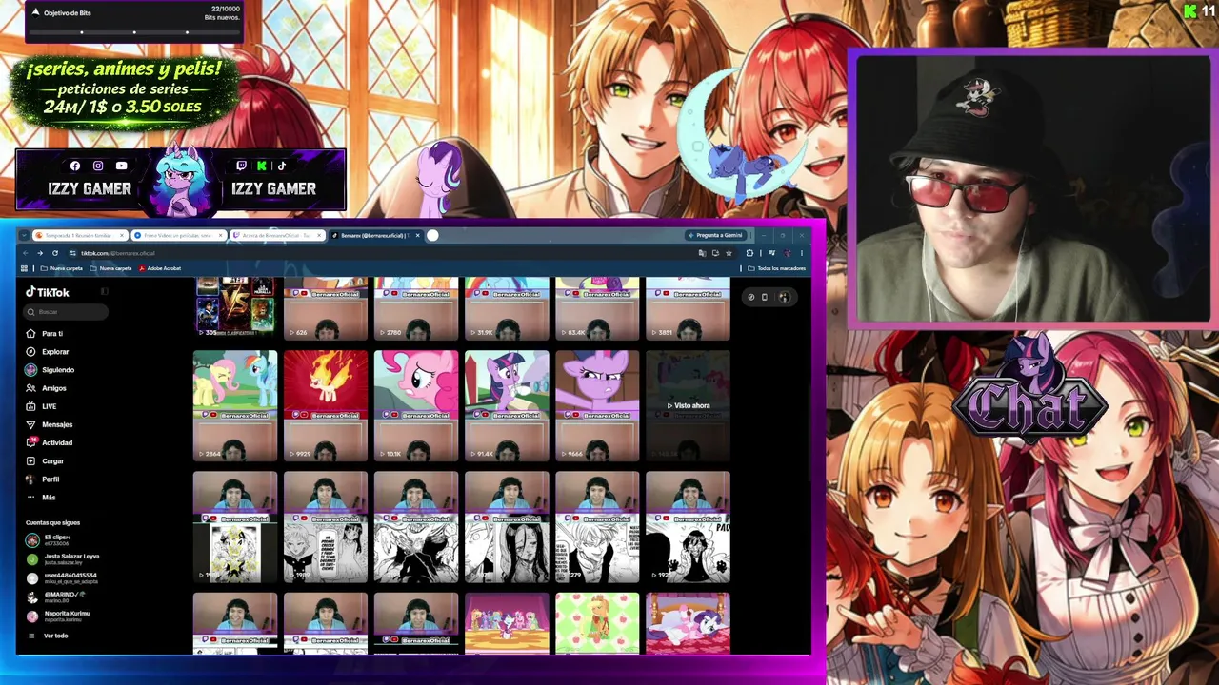Click Pregunta a Gemini button
Viewport: 1219px width, 685px height.
click(x=715, y=235)
